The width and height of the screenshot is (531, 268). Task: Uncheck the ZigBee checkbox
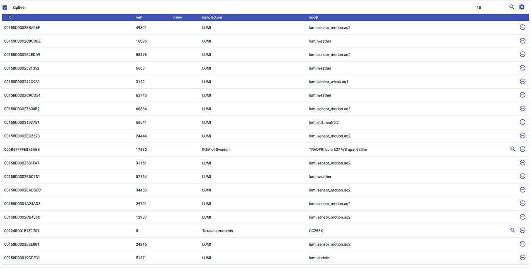pos(5,7)
